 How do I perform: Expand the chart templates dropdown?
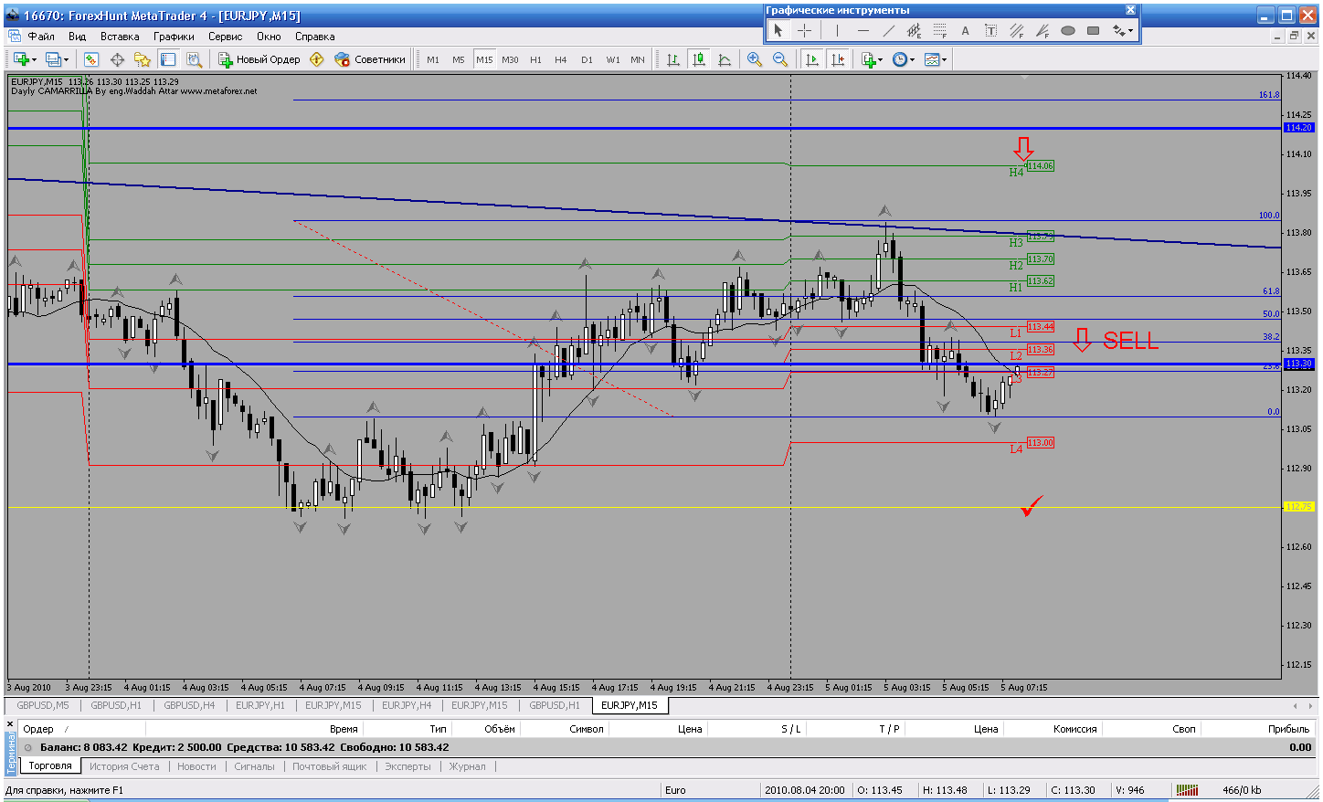[x=944, y=60]
